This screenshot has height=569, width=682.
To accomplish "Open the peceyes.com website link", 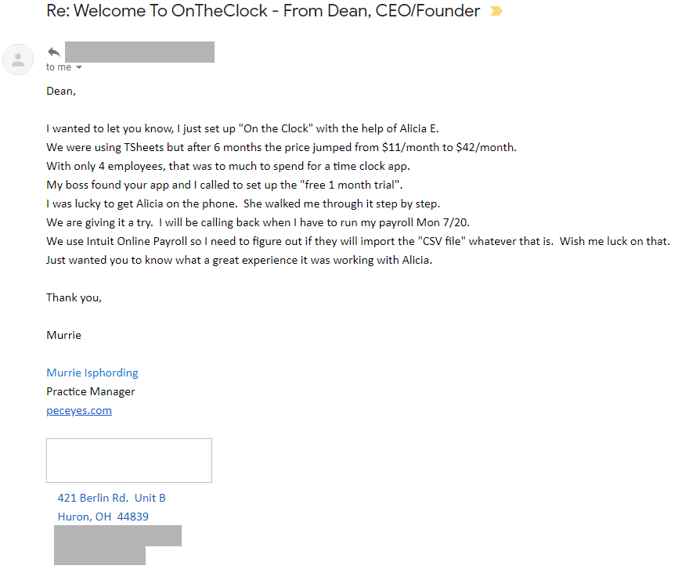I will (79, 410).
